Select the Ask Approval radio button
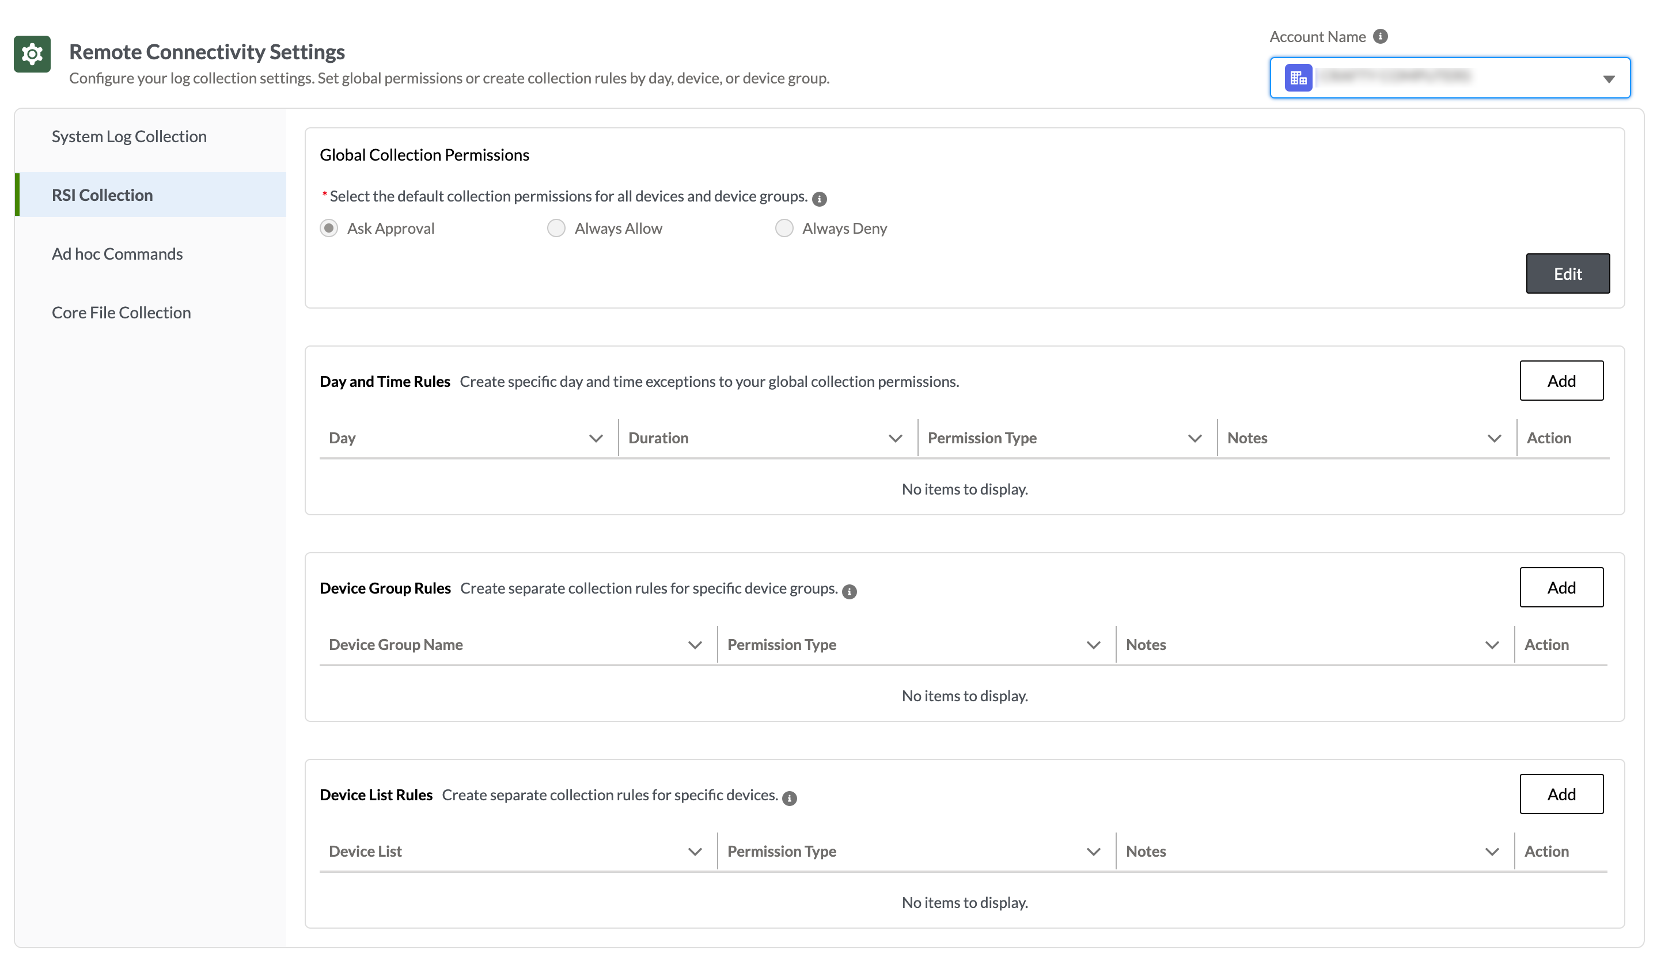The image size is (1657, 973). 329,228
